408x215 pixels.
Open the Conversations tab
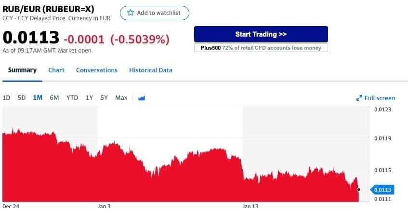click(97, 70)
